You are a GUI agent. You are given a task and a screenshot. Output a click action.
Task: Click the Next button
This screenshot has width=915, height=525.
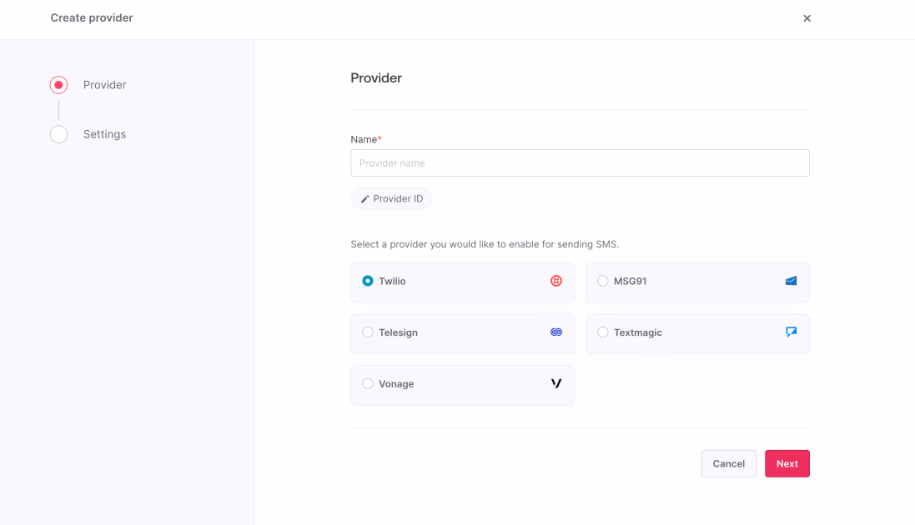coord(787,463)
